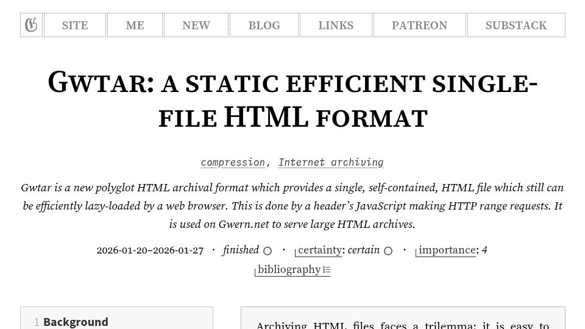The image size is (585, 329).
Task: Click the list icon beside bibliography
Action: click(x=327, y=270)
